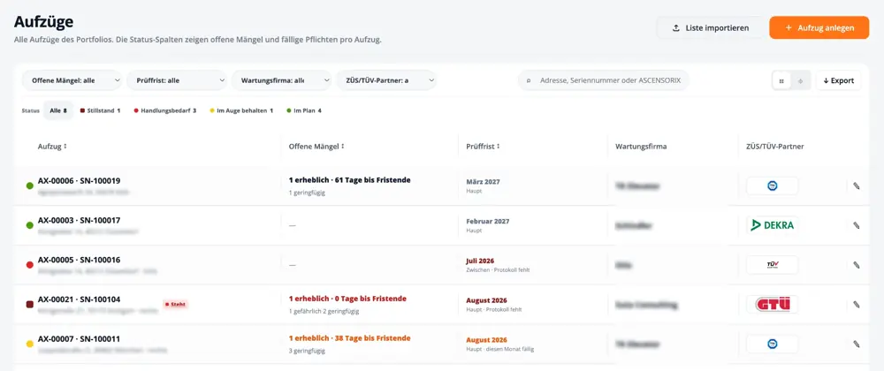The height and width of the screenshot is (371, 884).
Task: Open Liste importieren
Action: click(711, 27)
